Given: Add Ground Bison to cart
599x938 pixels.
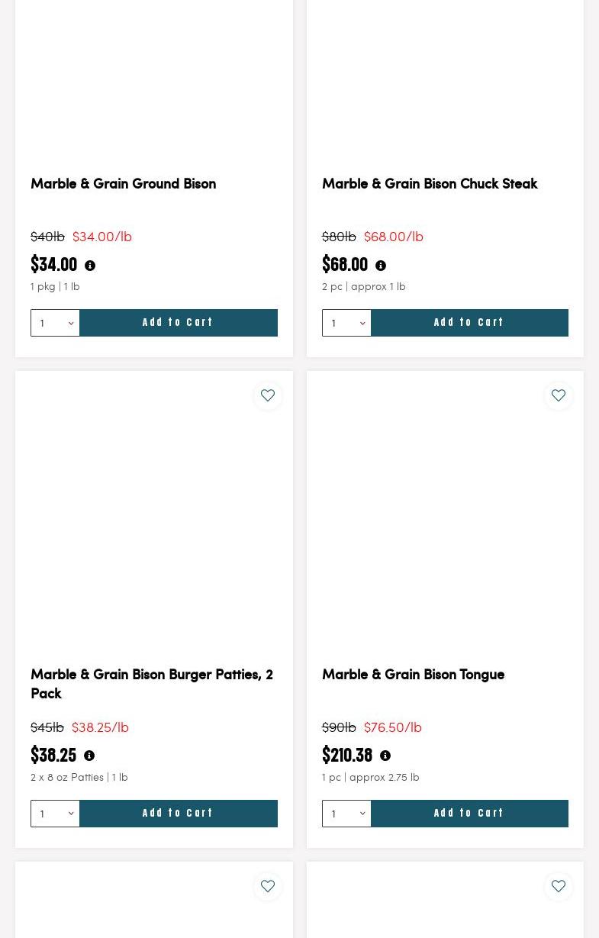Looking at the screenshot, I should (x=178, y=323).
